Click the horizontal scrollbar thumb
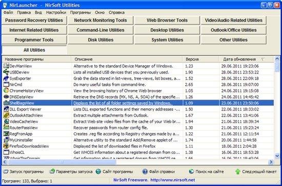Image resolution: width=282 pixels, height=186 pixels. pyautogui.click(x=62, y=162)
